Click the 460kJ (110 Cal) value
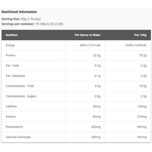Viewport: 152px width, 152px height. [x=90, y=45]
